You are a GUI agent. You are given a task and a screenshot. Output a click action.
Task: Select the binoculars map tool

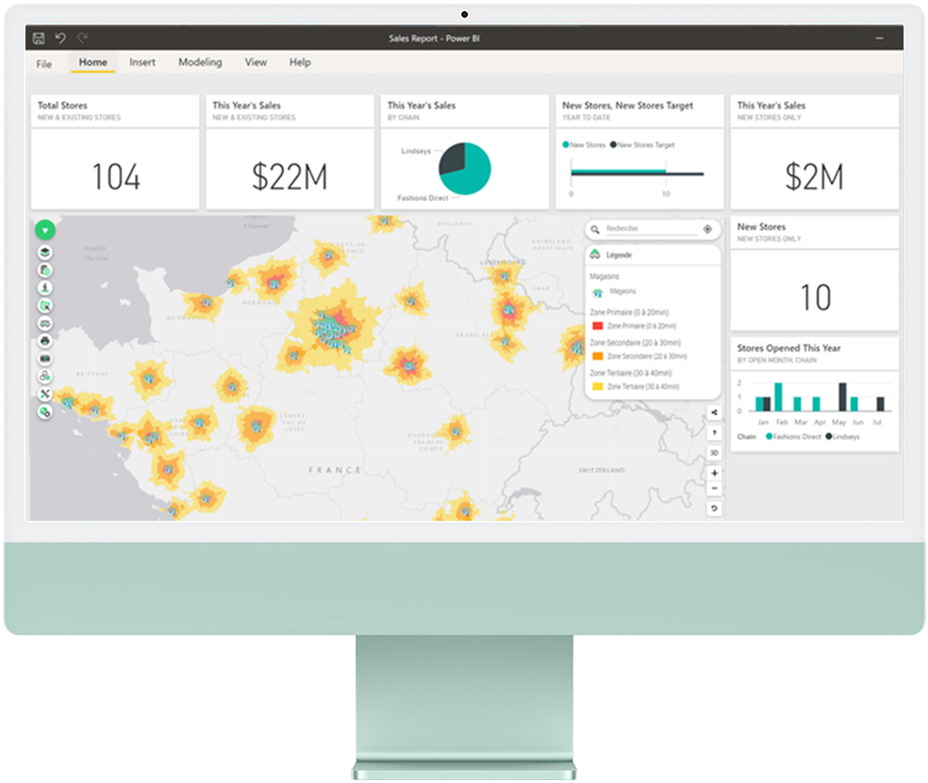click(45, 324)
